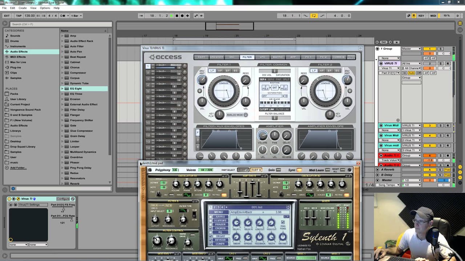Toggle the Follow playback arrow button
This screenshot has height=261, width=465.
click(x=141, y=16)
